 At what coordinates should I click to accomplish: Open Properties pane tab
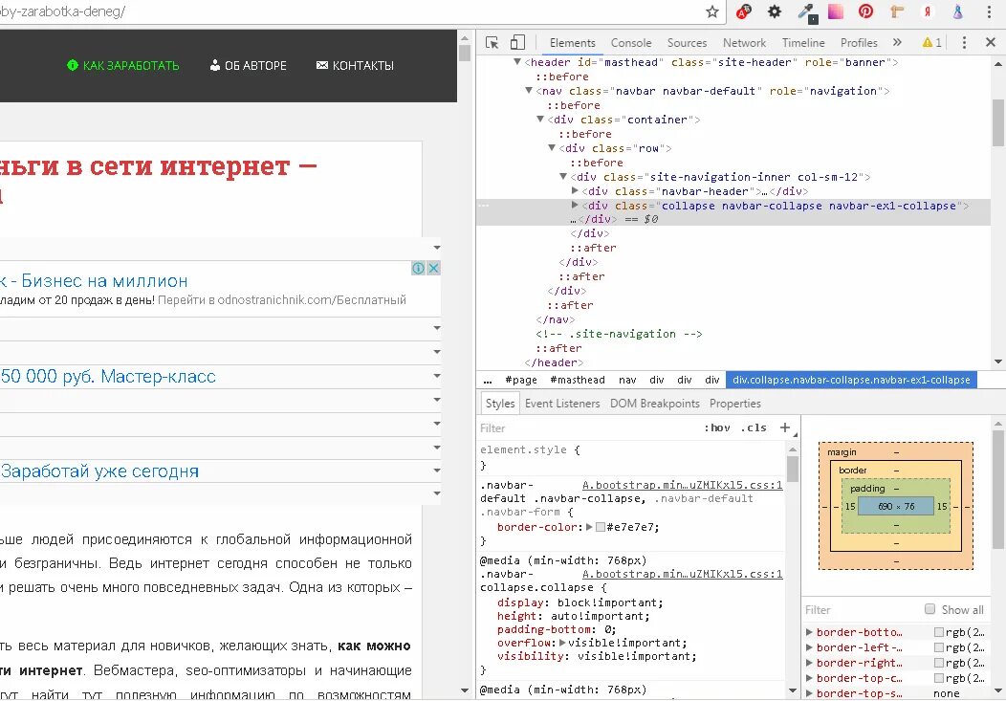735,404
